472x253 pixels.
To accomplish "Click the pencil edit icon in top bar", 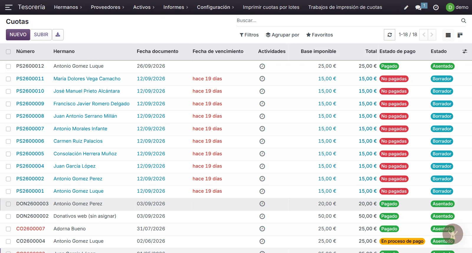I will 406,7.
